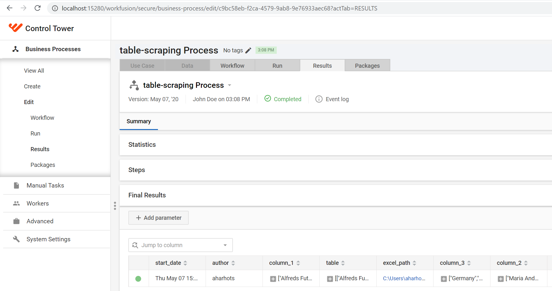Viewport: 552px width, 291px height.
Task: Click the Manual Tasks document icon
Action: [17, 185]
